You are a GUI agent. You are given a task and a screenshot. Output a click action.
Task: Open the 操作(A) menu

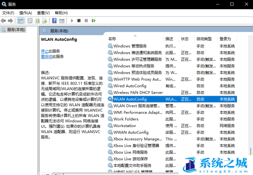[25, 13]
